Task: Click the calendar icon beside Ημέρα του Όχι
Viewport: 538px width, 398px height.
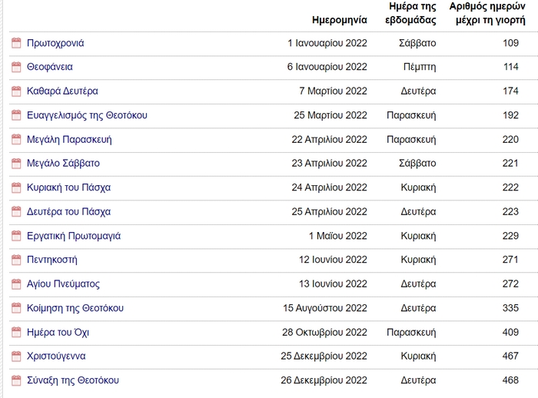Action: pyautogui.click(x=16, y=333)
